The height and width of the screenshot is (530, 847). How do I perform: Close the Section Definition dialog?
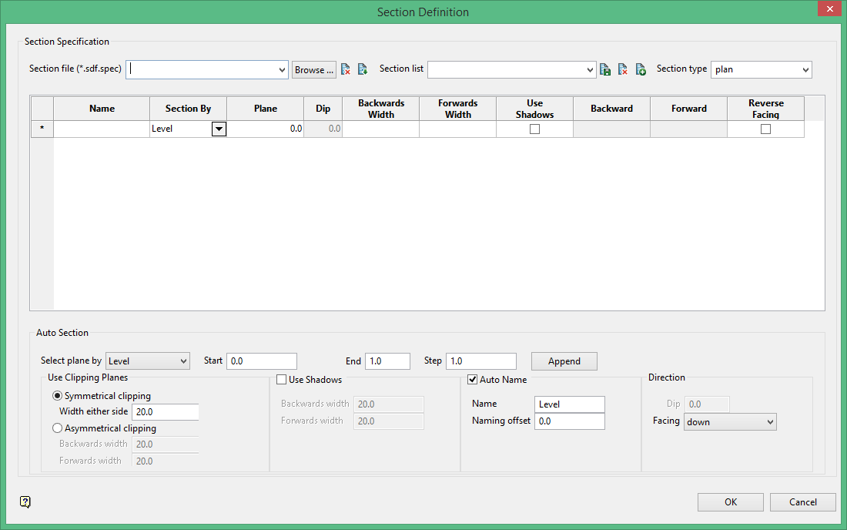coord(829,10)
